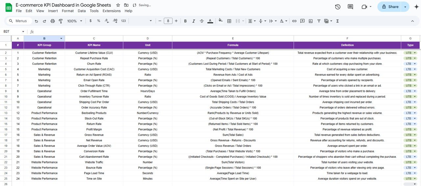Undo the last action

(36, 21)
